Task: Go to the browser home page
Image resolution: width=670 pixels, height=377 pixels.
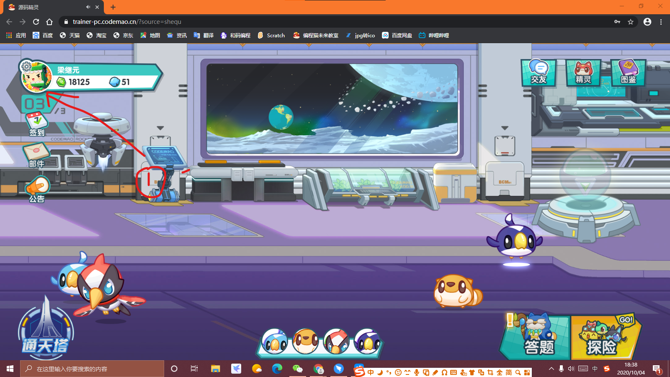Action: 49,22
